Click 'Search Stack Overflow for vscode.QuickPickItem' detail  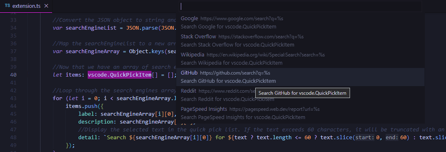(237, 45)
